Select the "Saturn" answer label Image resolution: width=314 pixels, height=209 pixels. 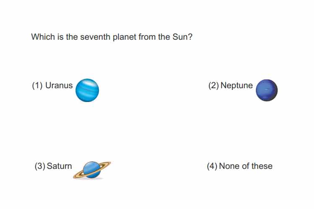(x=59, y=166)
